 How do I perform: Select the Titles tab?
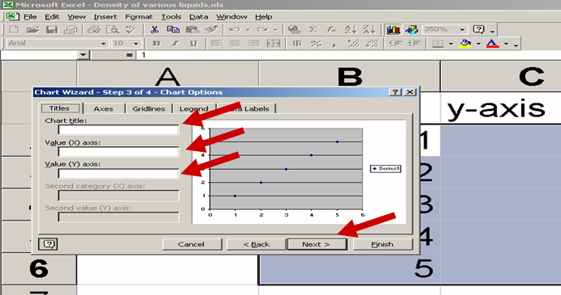pos(59,108)
